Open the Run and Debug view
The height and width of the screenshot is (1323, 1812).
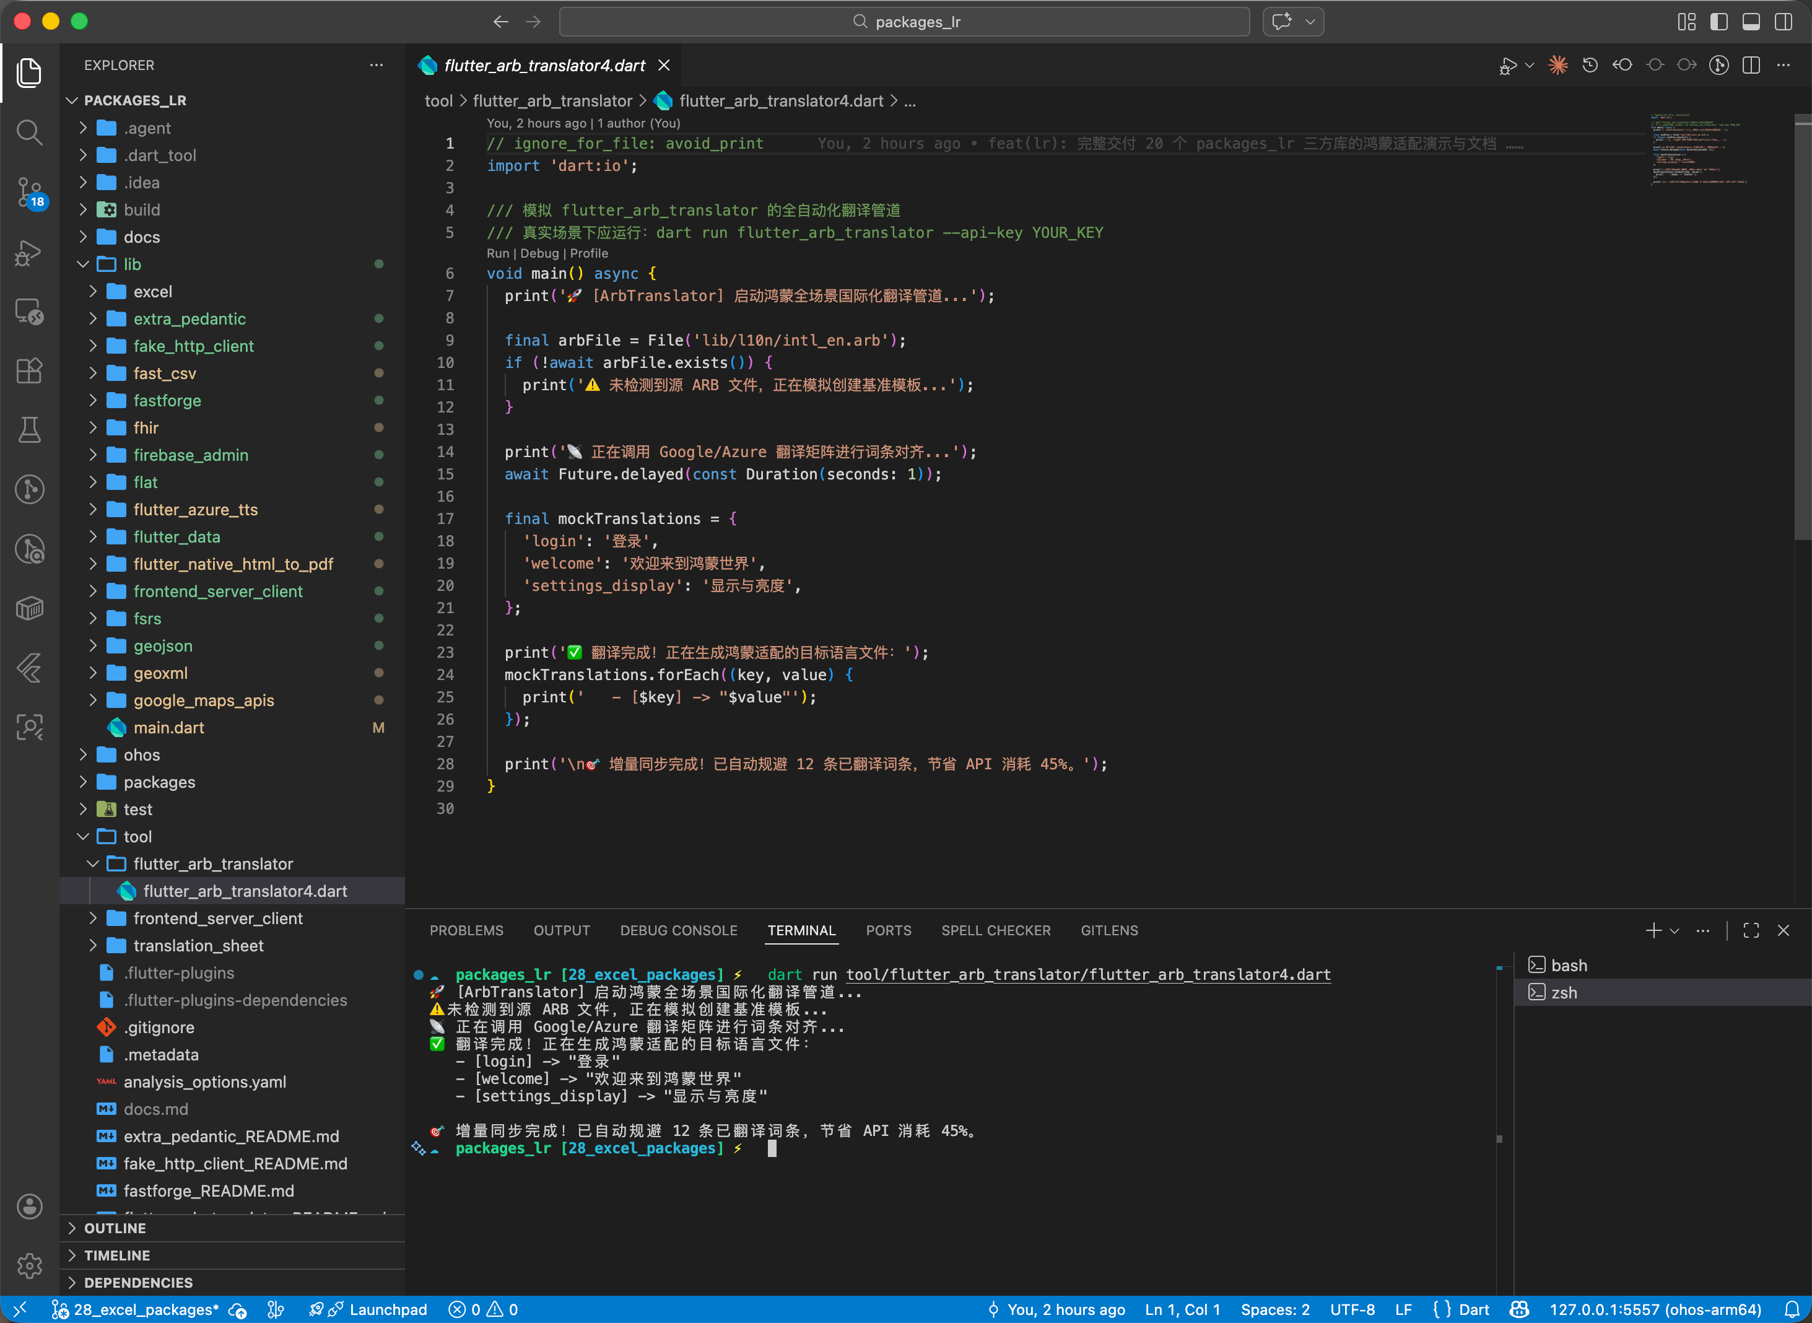pos(30,253)
